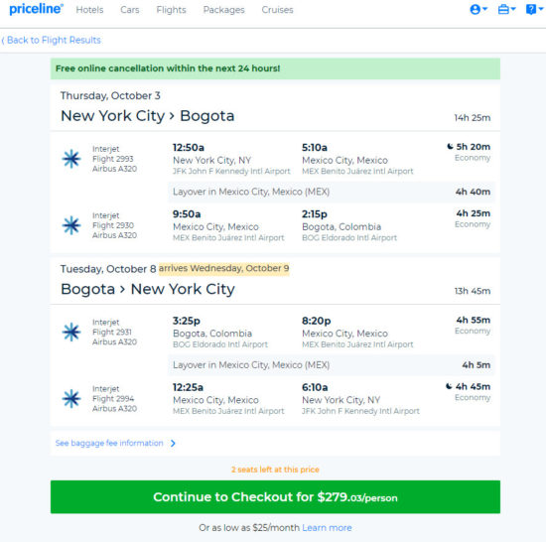This screenshot has height=542, width=546.
Task: Open the Cars tab
Action: click(x=129, y=10)
